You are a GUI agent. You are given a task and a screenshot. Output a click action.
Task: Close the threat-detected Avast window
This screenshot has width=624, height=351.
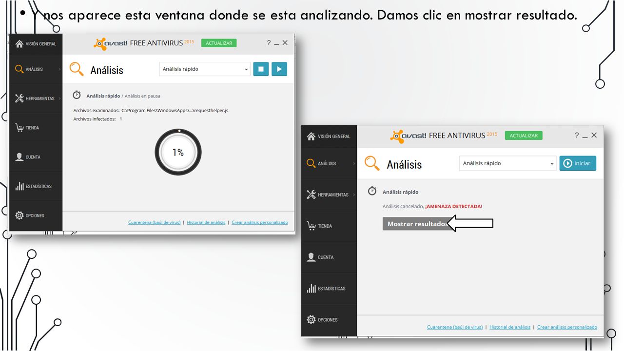[x=594, y=136]
